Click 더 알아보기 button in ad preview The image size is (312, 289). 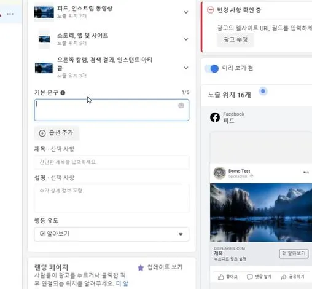pos(294,254)
